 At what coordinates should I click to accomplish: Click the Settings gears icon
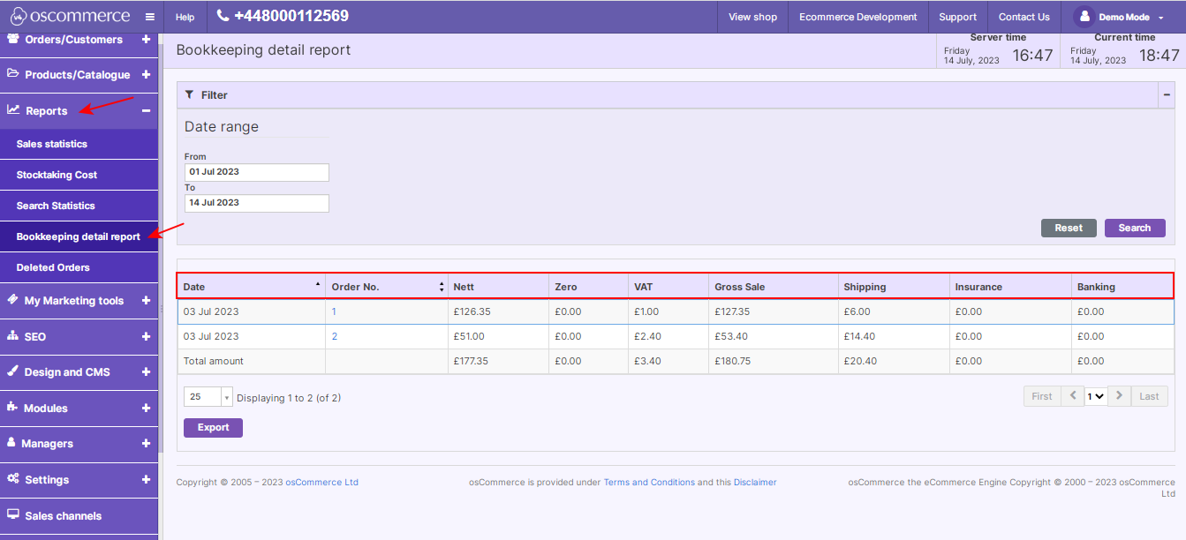click(x=13, y=479)
